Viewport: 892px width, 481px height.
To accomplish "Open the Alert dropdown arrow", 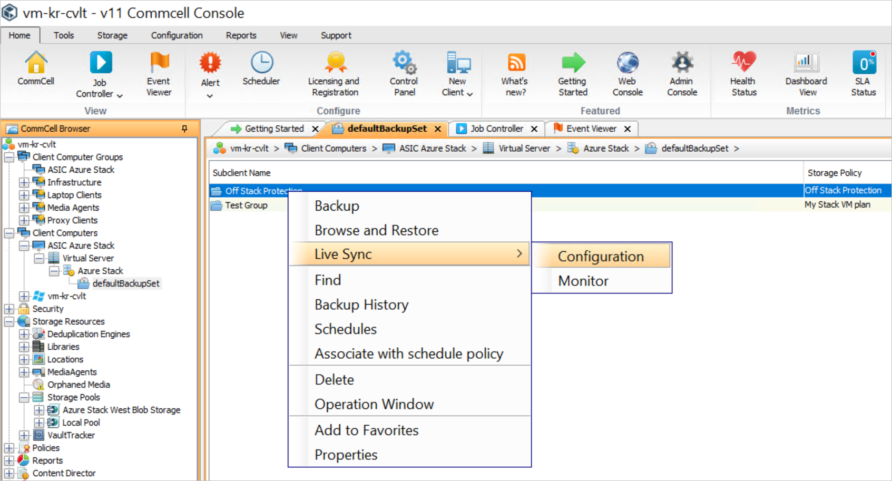I will (210, 96).
